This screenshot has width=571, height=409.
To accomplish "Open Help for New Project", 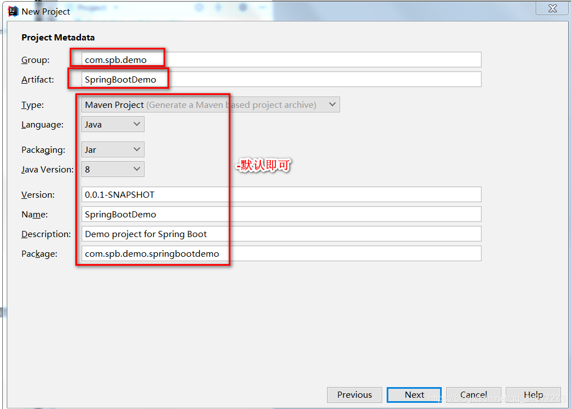I will tap(533, 395).
